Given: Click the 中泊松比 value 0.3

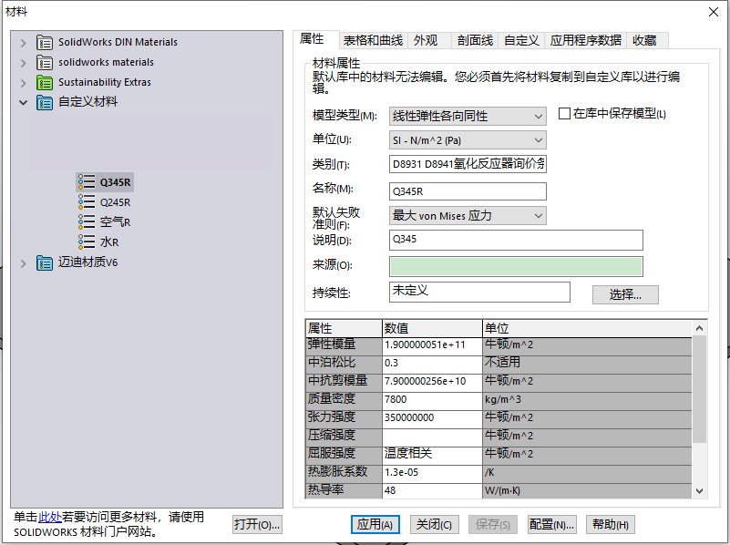Looking at the screenshot, I should tap(432, 363).
